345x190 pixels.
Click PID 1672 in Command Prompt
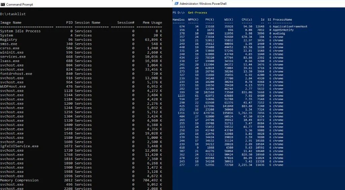[x=68, y=146]
